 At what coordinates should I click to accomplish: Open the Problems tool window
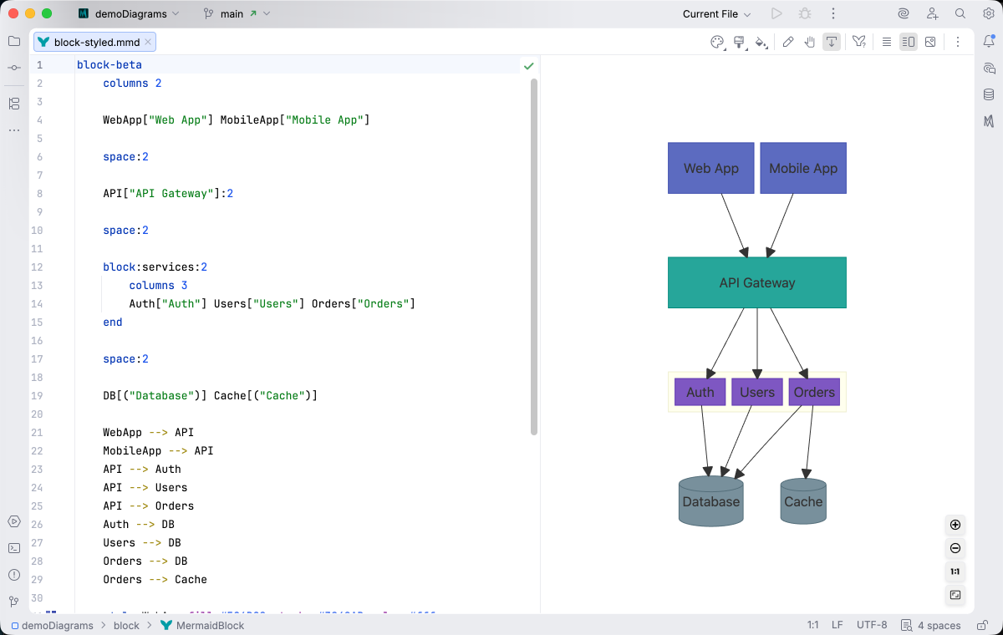[x=14, y=575]
